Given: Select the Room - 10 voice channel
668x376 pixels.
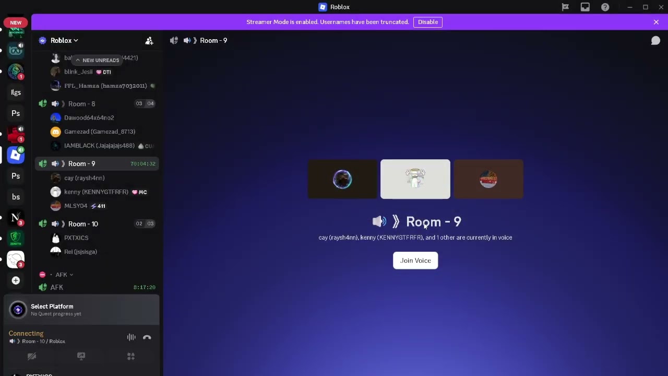Looking at the screenshot, I should click(x=97, y=224).
